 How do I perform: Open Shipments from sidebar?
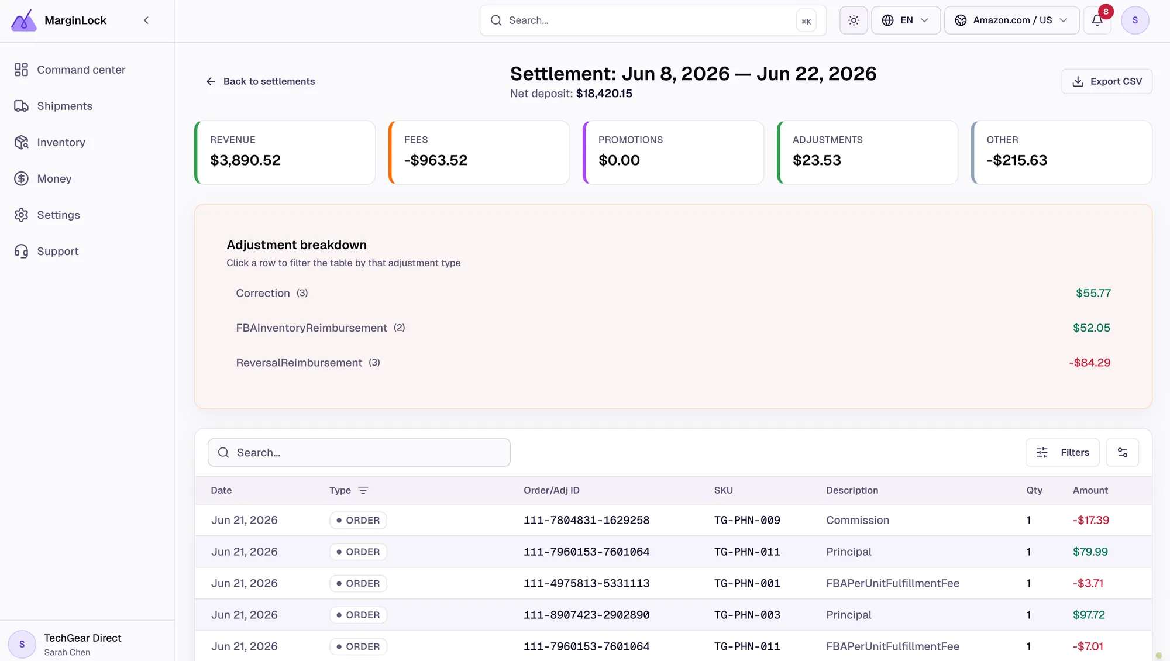point(87,106)
